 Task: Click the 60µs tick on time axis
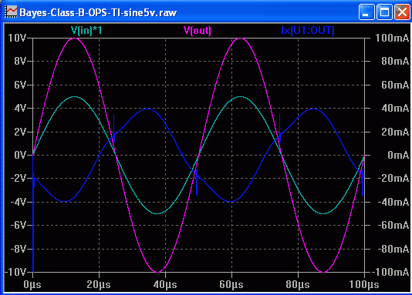231,284
